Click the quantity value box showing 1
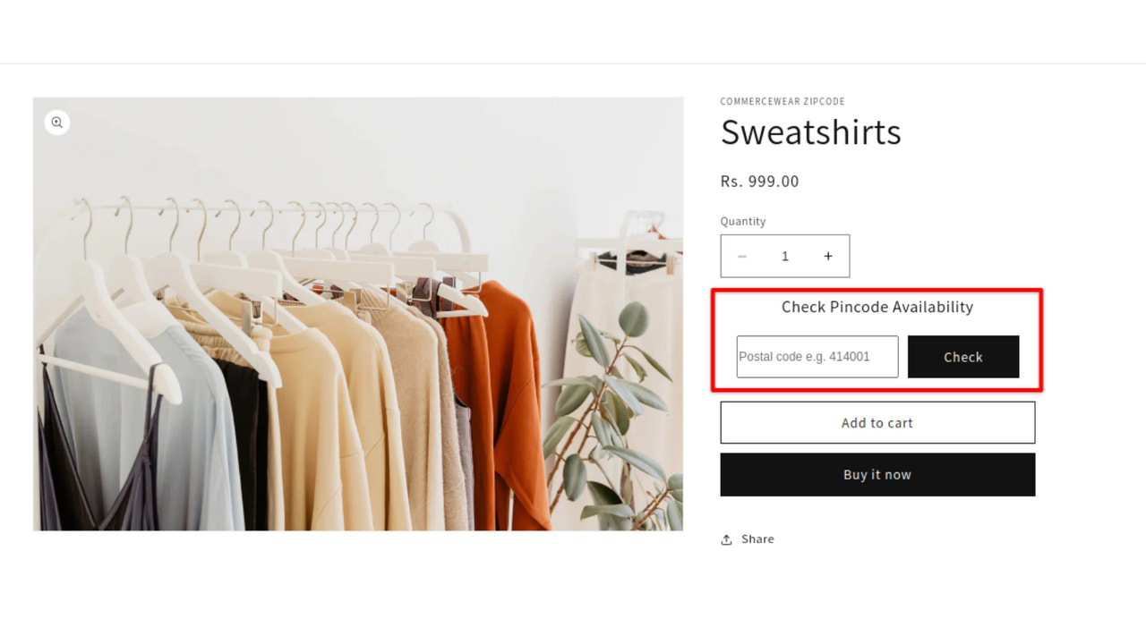 tap(785, 256)
